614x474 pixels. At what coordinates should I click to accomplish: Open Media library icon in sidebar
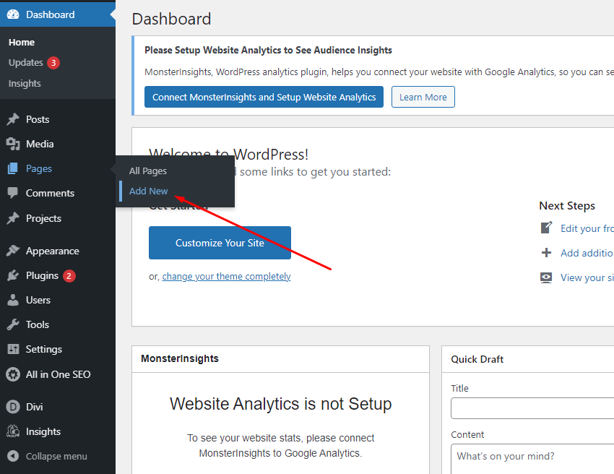pos(13,144)
